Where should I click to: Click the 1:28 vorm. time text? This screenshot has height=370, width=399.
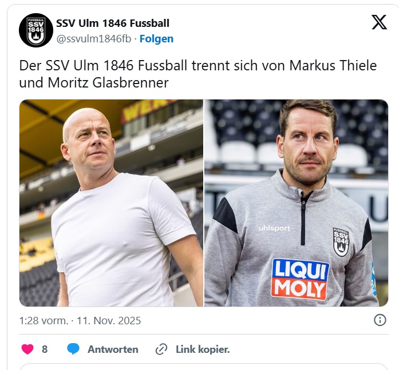click(x=44, y=321)
